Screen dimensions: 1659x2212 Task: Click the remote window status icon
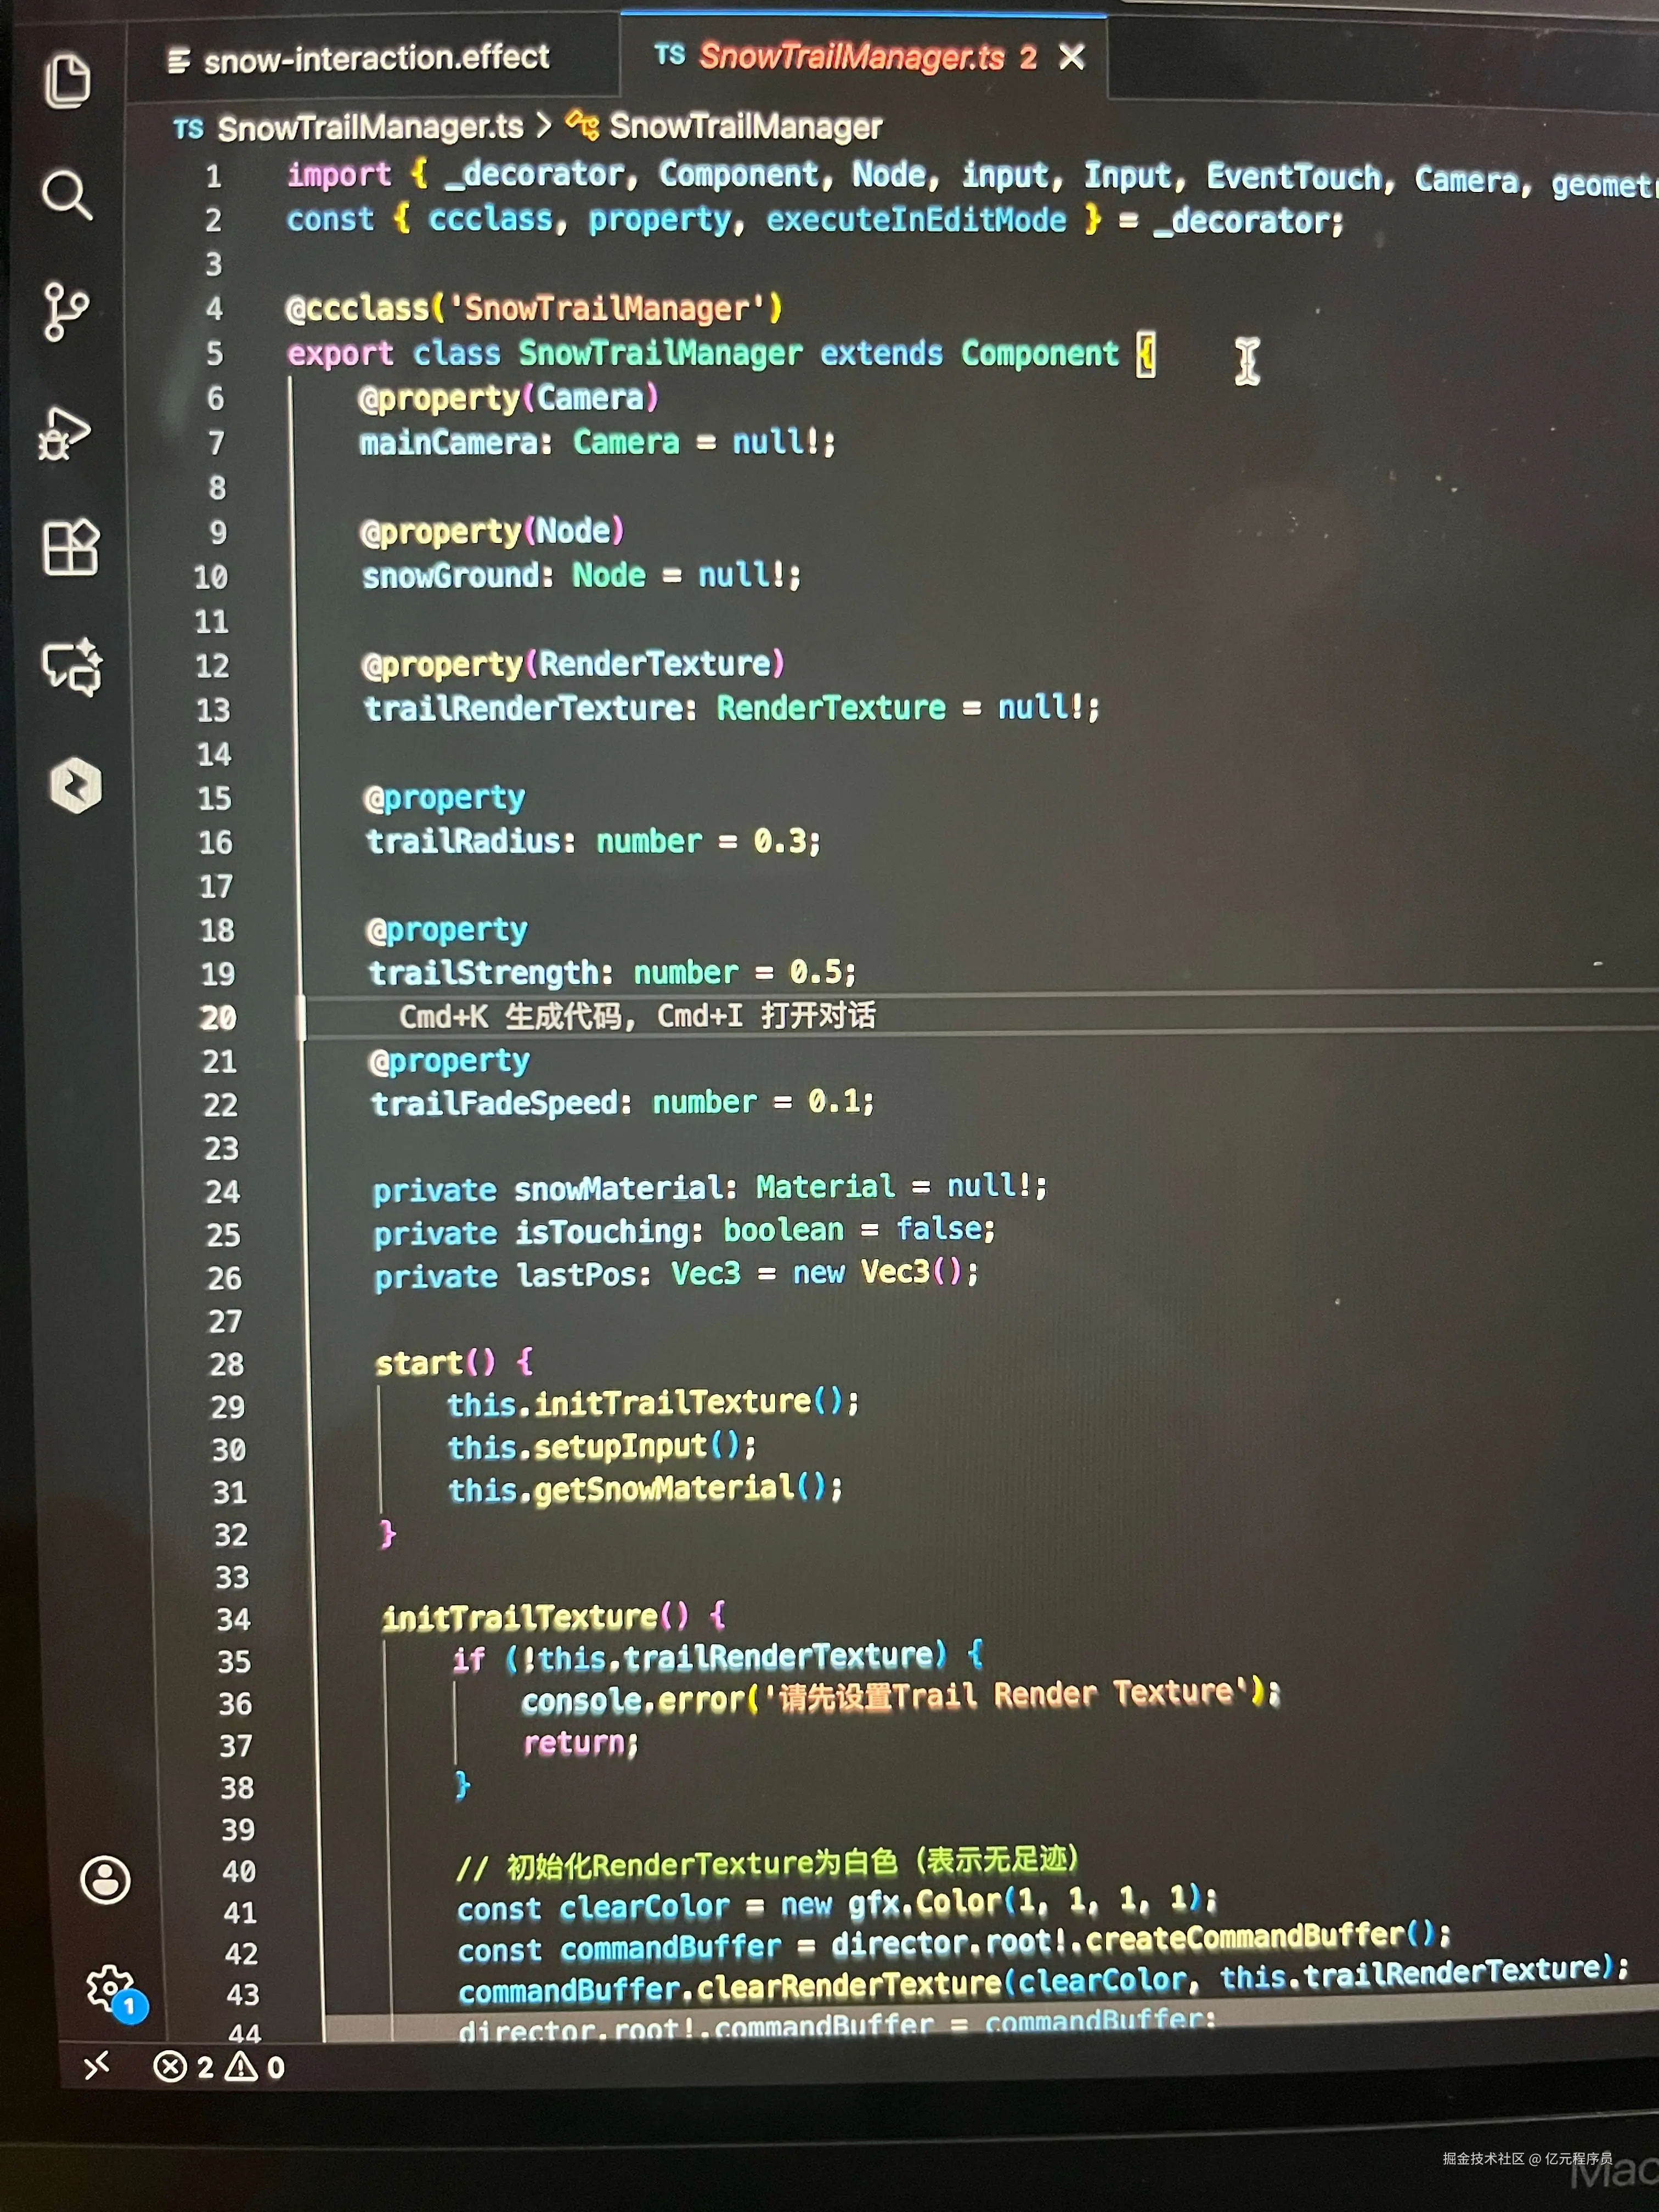(x=97, y=2065)
